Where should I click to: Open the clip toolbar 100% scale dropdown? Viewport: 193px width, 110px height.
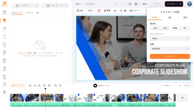(91, 11)
